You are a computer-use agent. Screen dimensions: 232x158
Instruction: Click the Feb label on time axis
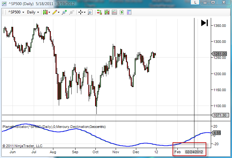click(178, 152)
